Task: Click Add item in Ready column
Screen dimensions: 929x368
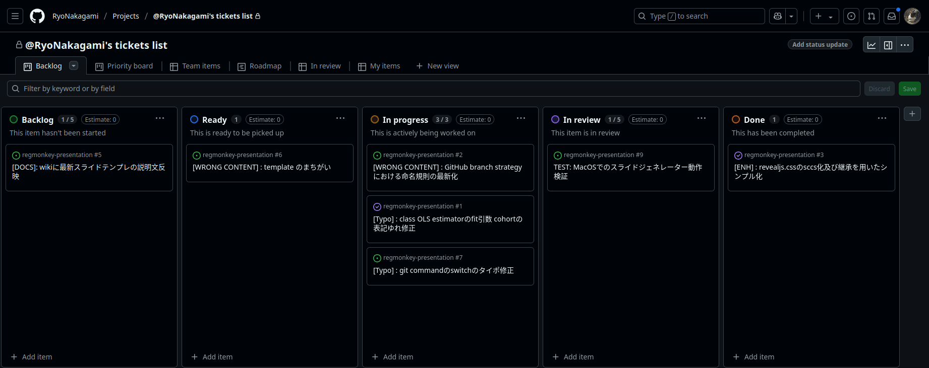Action: [x=212, y=356]
